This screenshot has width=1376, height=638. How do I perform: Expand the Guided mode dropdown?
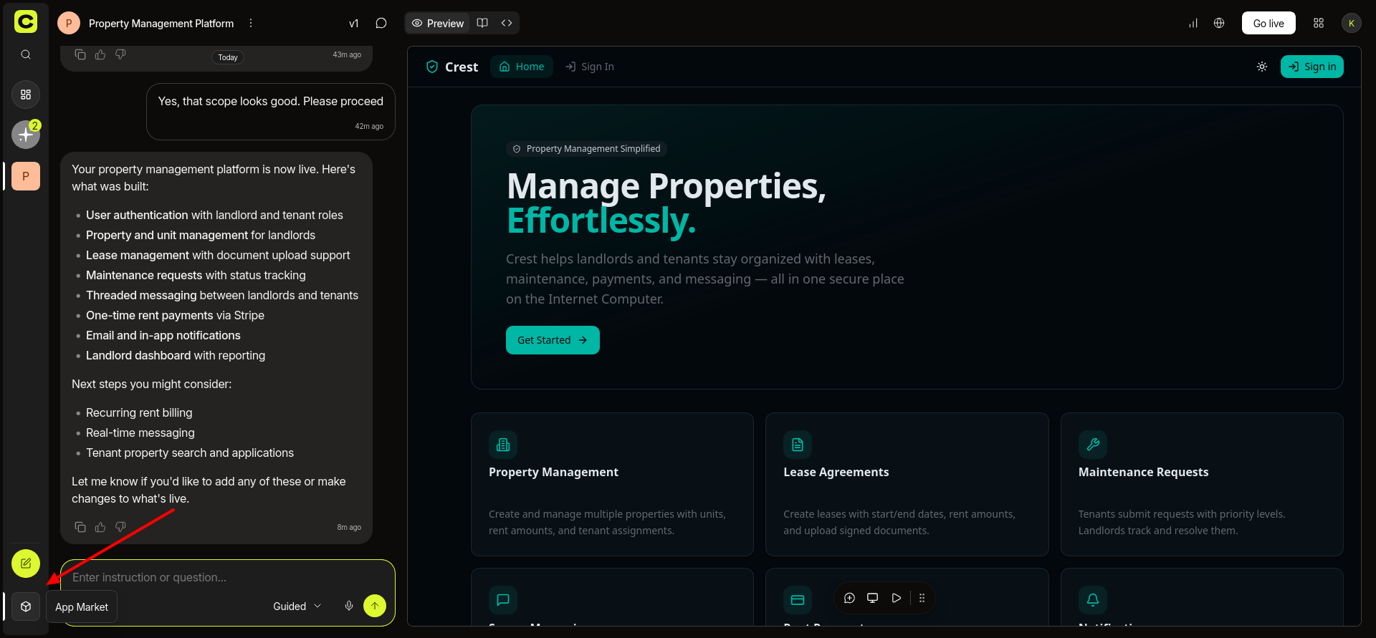coord(297,606)
